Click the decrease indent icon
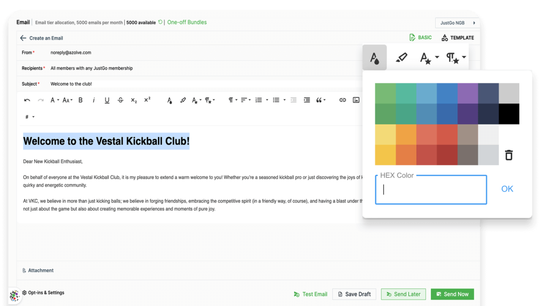Screen dimensions: 546x306 294,100
